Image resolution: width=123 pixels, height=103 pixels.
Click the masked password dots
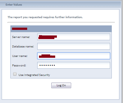pos(47,65)
